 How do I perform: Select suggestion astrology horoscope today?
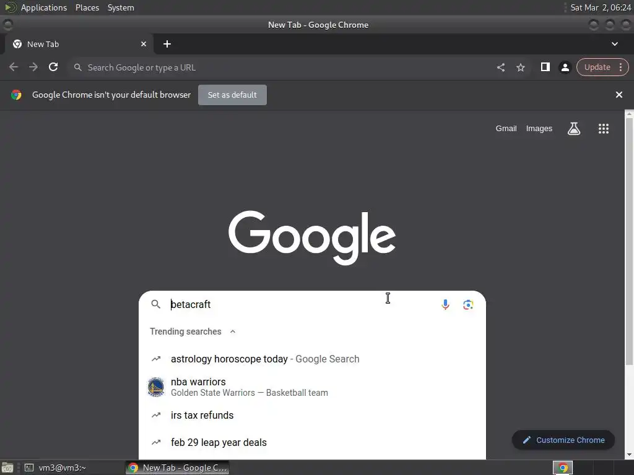[x=312, y=359]
